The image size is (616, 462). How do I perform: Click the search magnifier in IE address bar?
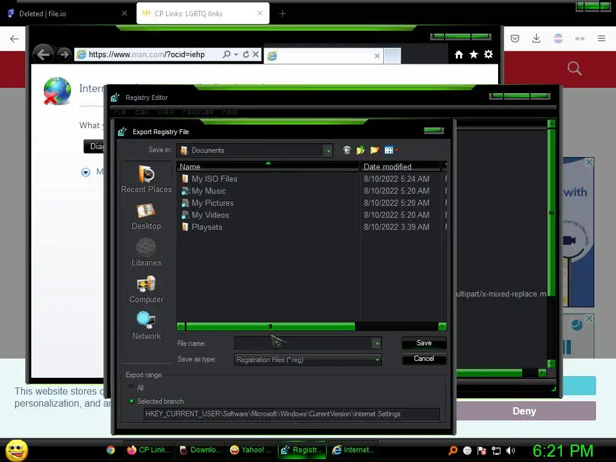click(x=227, y=54)
